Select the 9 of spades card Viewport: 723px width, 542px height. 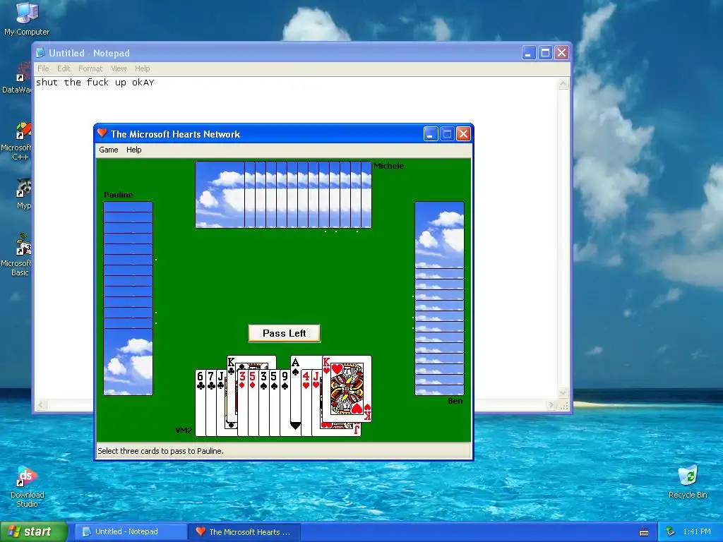pyautogui.click(x=285, y=403)
